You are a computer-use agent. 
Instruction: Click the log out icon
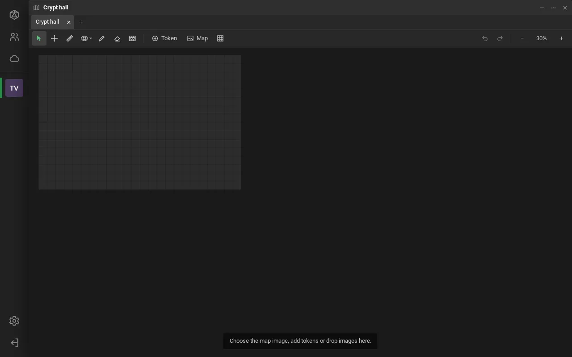pos(14,343)
